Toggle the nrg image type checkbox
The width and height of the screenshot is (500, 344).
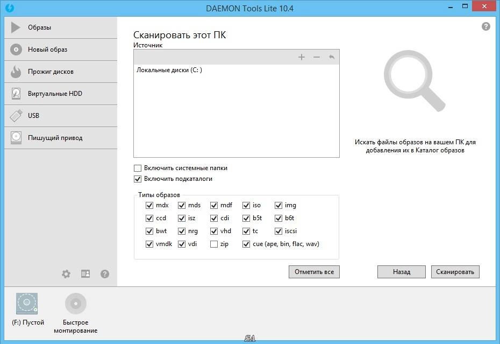pos(181,231)
